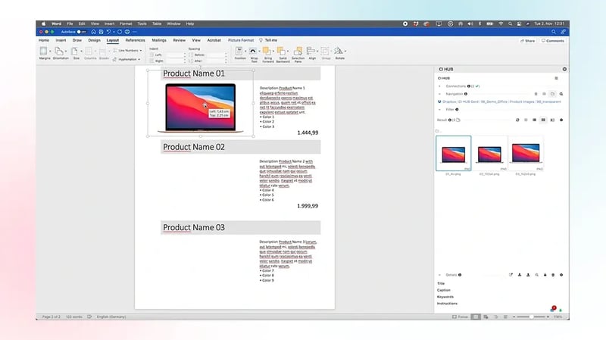
Task: Toggle the AutoSave switch
Action: (x=81, y=32)
